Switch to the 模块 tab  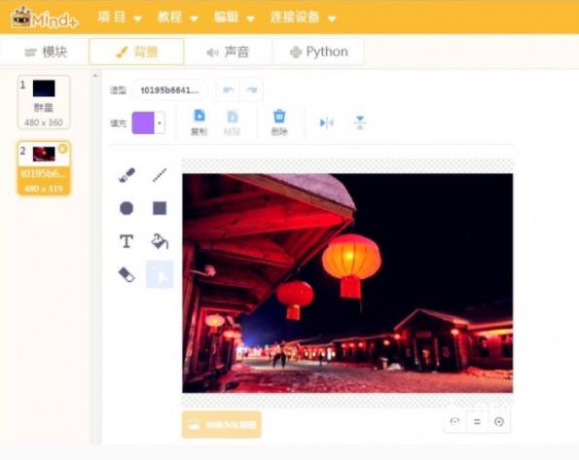[x=46, y=53]
